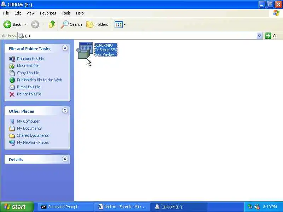Image resolution: width=283 pixels, height=212 pixels.
Task: Open the File menu
Action: click(6, 13)
